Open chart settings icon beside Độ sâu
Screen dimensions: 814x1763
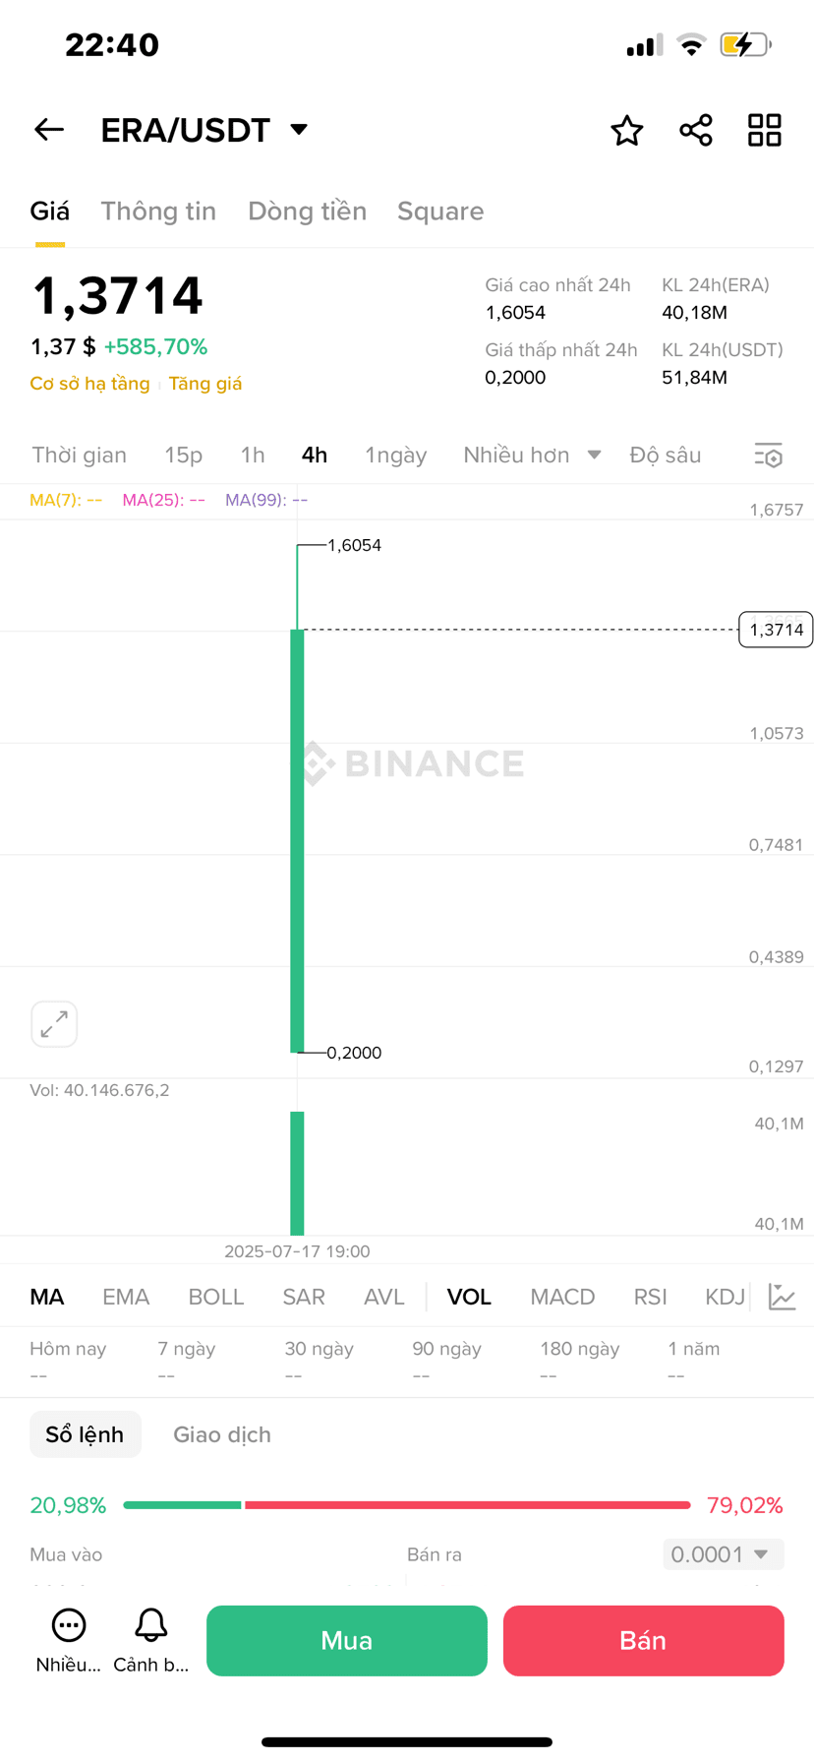point(769,455)
